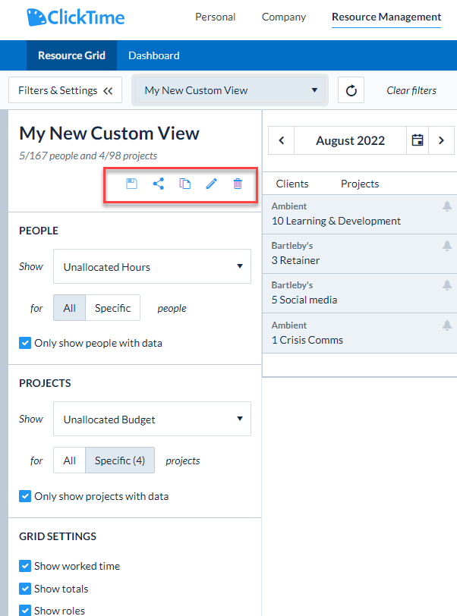Share the custom view

point(159,184)
